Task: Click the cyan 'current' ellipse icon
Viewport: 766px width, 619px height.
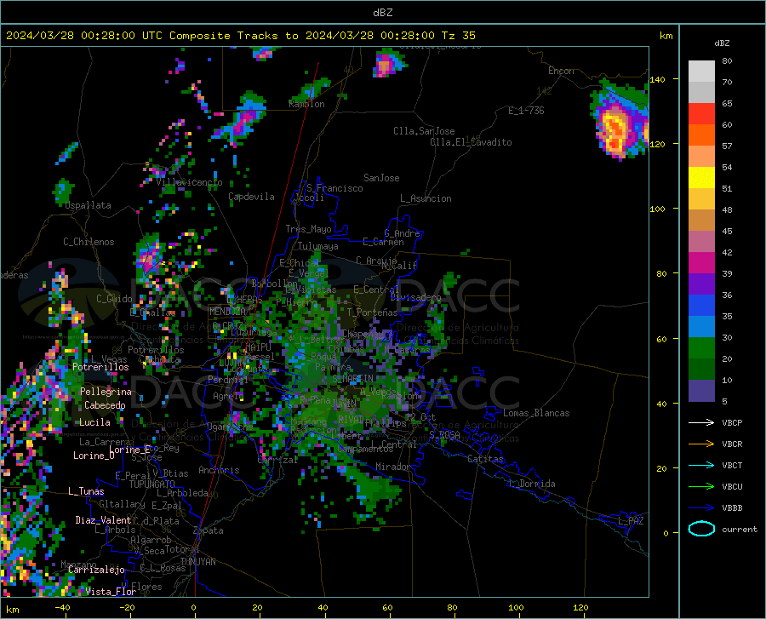Action: (701, 529)
